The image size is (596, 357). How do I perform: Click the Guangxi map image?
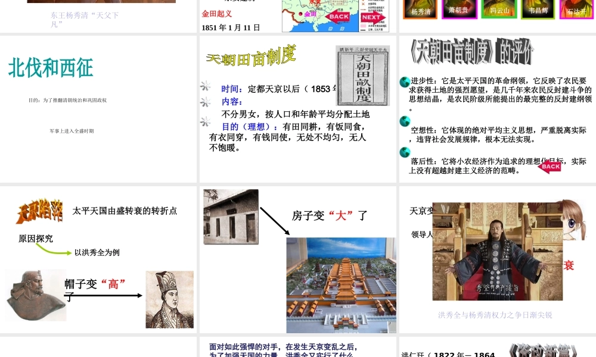pos(320,15)
